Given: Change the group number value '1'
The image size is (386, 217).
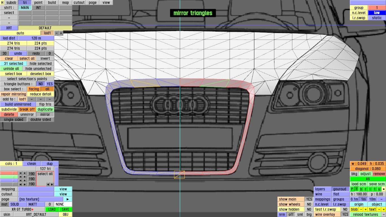Looking at the screenshot, I should click(377, 8).
